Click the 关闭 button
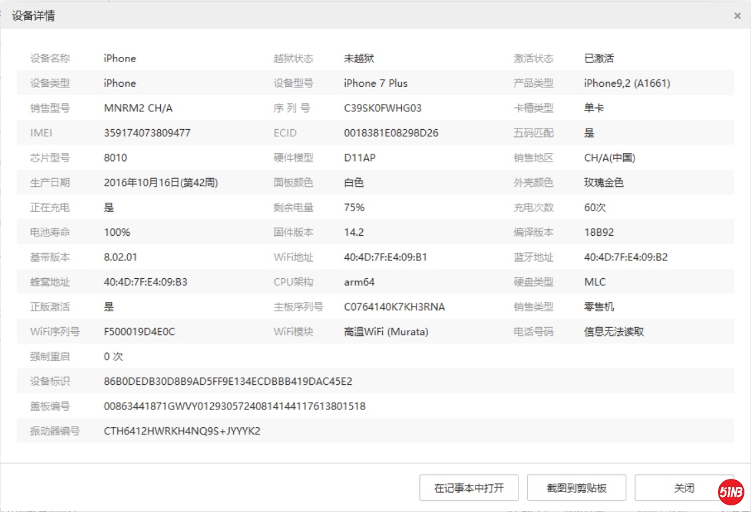This screenshot has width=751, height=512. pyautogui.click(x=684, y=487)
